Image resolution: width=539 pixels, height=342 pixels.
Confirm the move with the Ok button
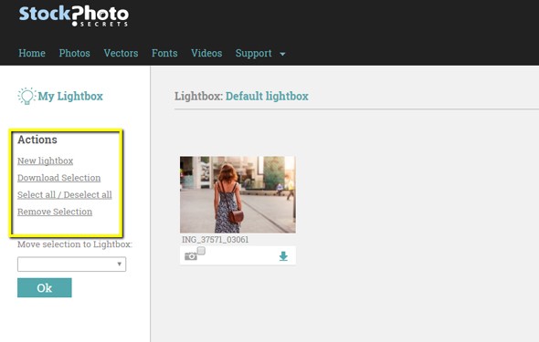tap(45, 287)
